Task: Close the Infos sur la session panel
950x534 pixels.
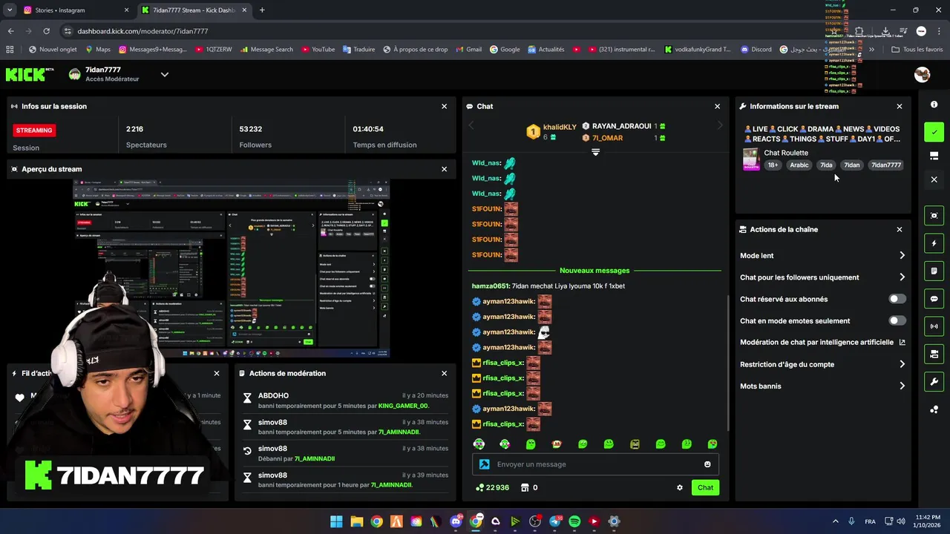Action: [445, 106]
